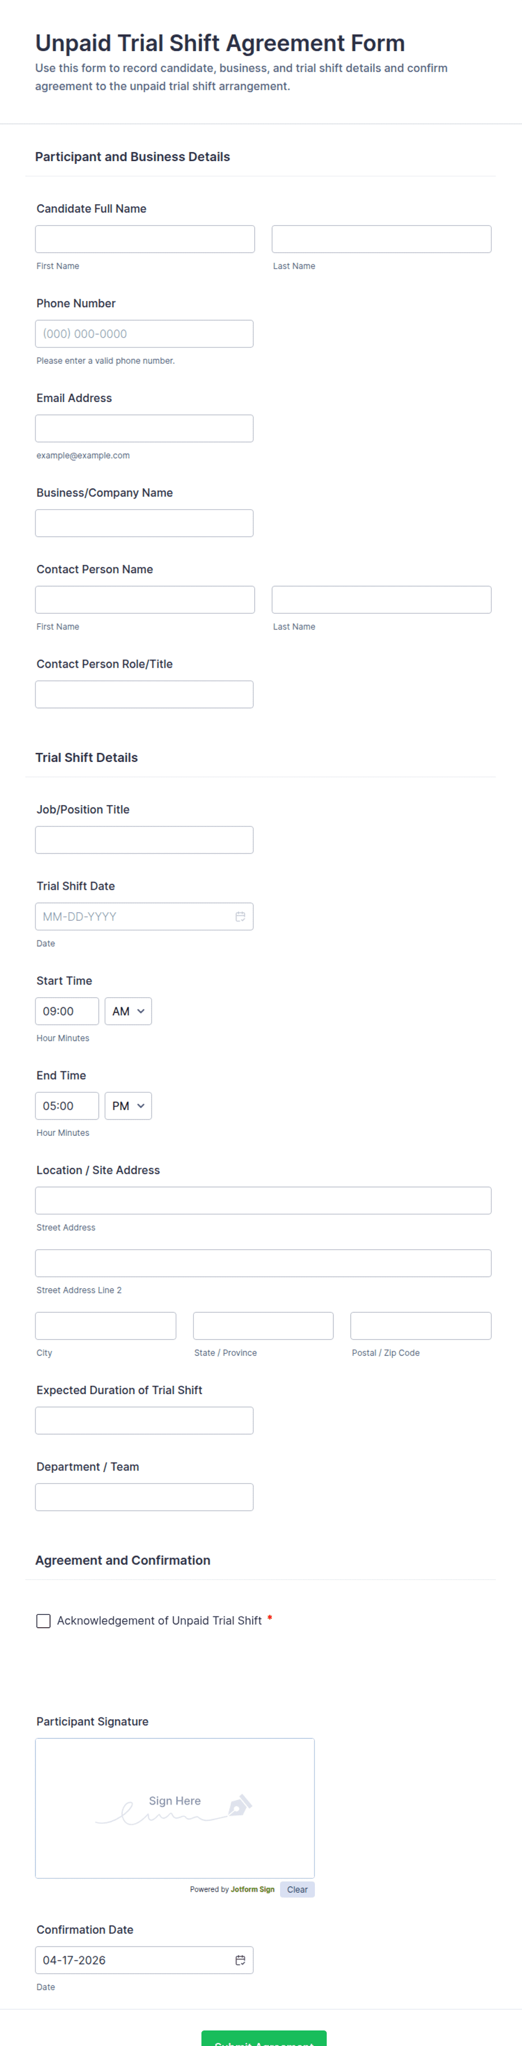Focus the Job/Position Title field
The image size is (522, 2046).
(144, 839)
